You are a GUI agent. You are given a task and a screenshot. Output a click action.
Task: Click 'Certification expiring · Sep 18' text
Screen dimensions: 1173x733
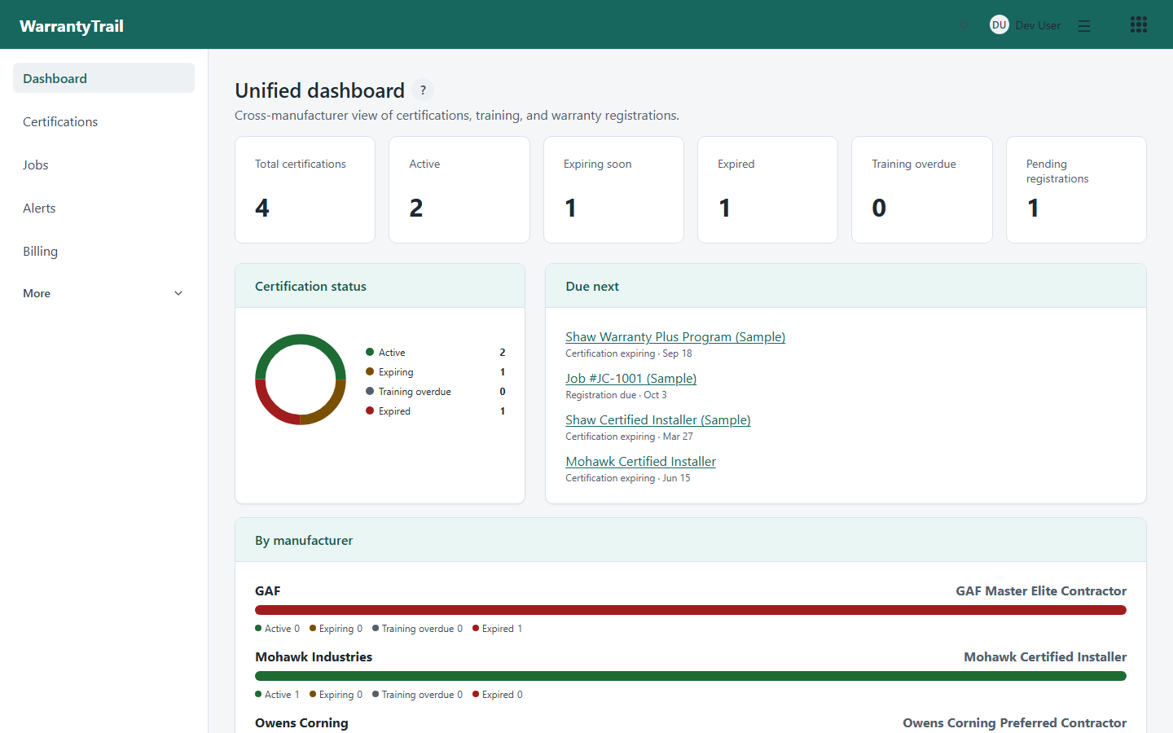click(629, 353)
